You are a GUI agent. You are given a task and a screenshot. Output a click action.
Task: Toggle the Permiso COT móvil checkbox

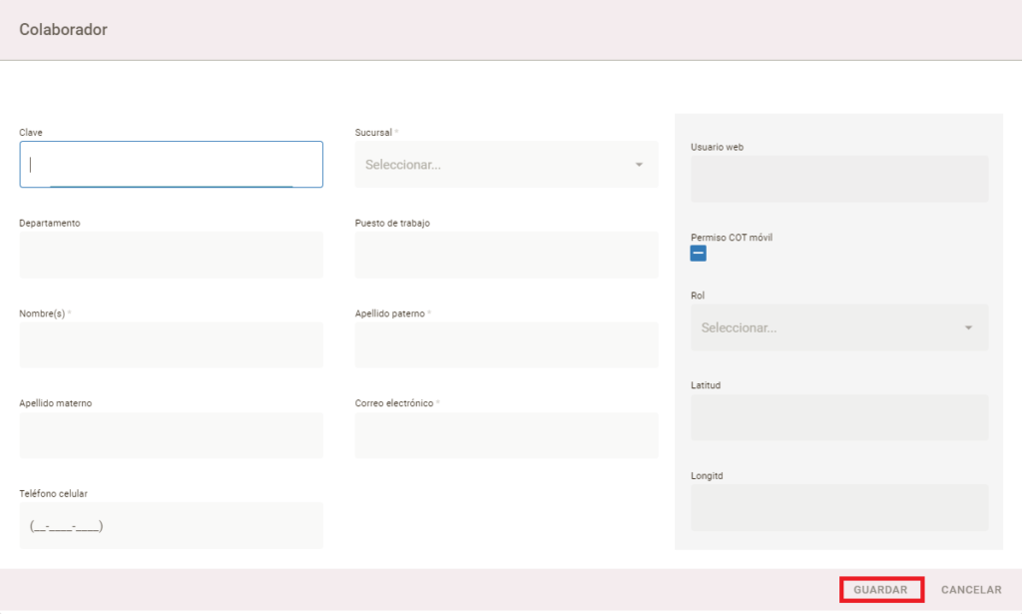click(699, 254)
